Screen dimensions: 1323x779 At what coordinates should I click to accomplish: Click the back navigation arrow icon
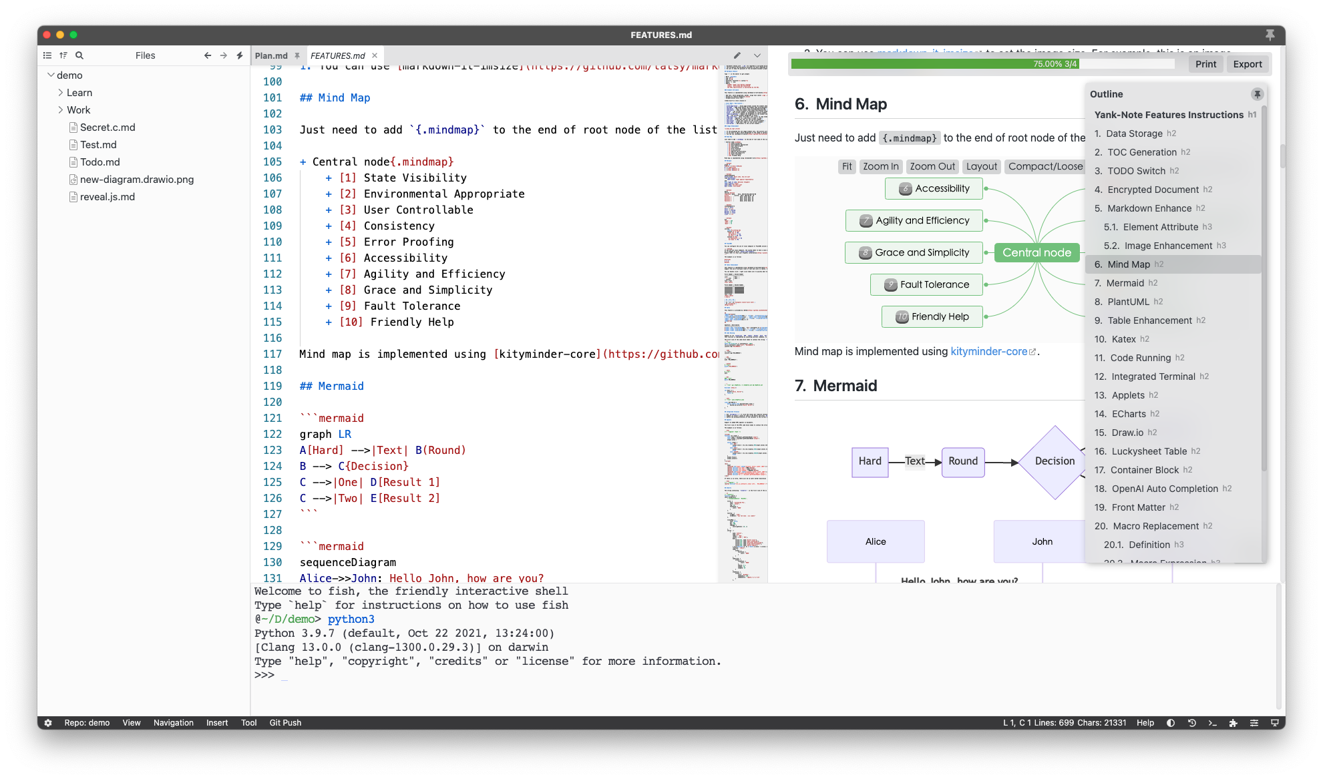(x=207, y=55)
